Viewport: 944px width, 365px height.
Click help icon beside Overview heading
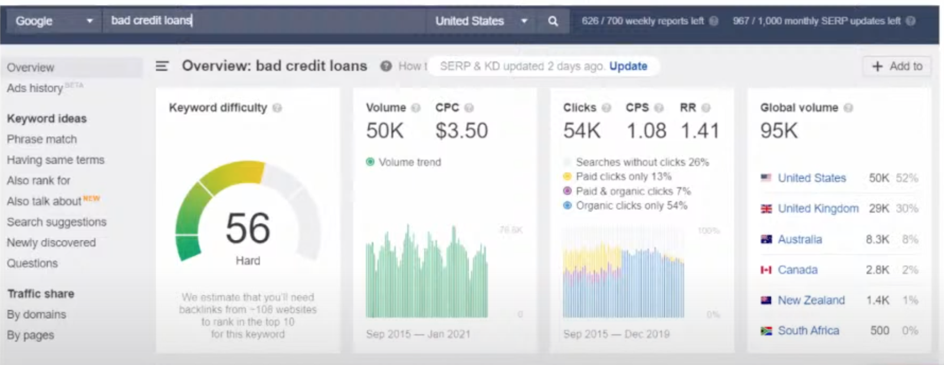(x=386, y=66)
